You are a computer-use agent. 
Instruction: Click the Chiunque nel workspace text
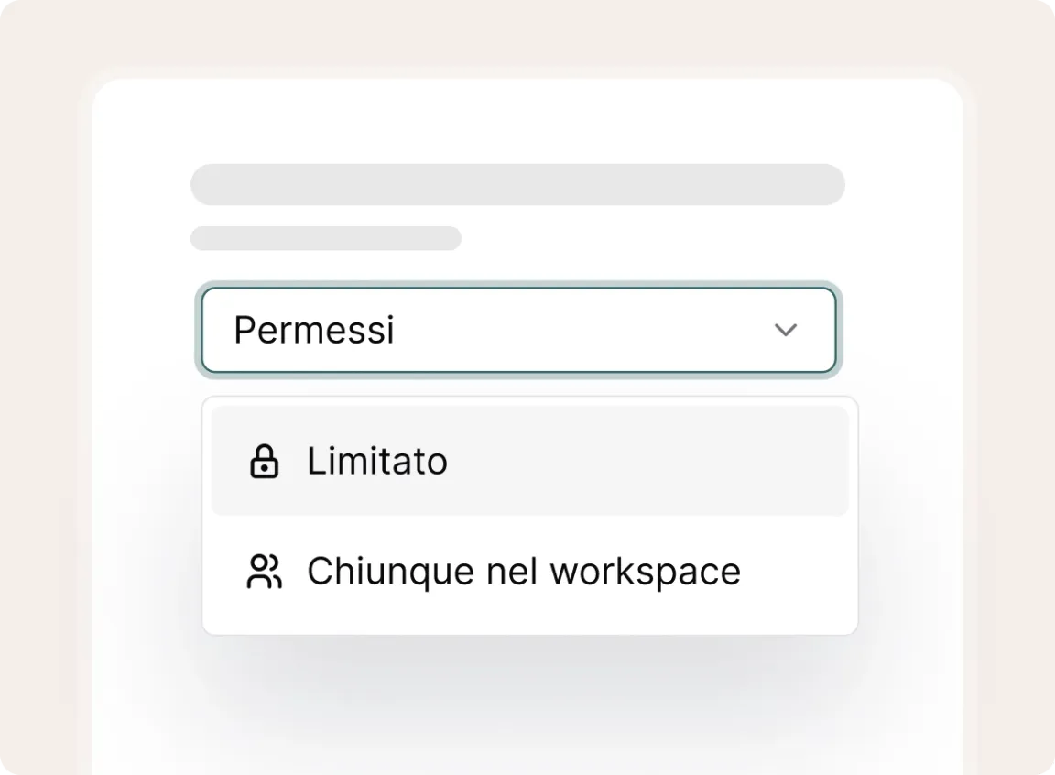(524, 572)
